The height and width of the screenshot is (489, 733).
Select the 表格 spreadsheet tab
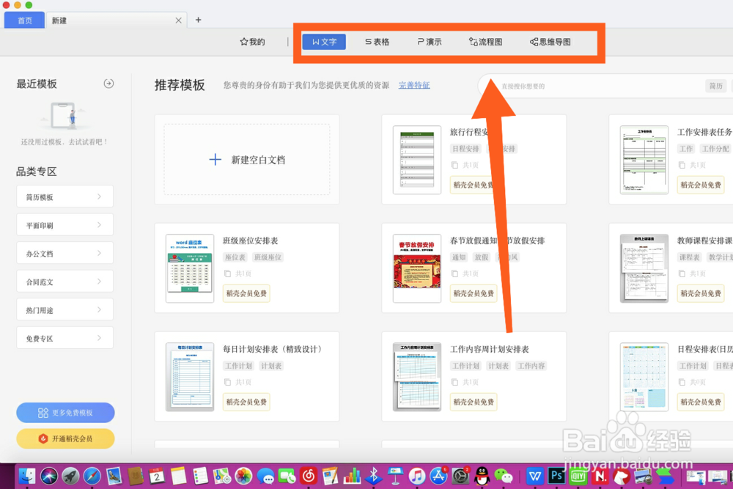click(377, 42)
